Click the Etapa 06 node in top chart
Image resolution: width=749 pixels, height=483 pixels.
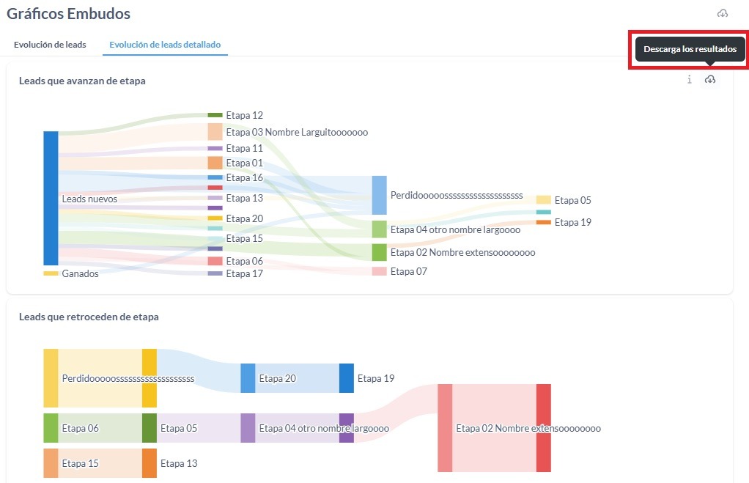click(215, 261)
